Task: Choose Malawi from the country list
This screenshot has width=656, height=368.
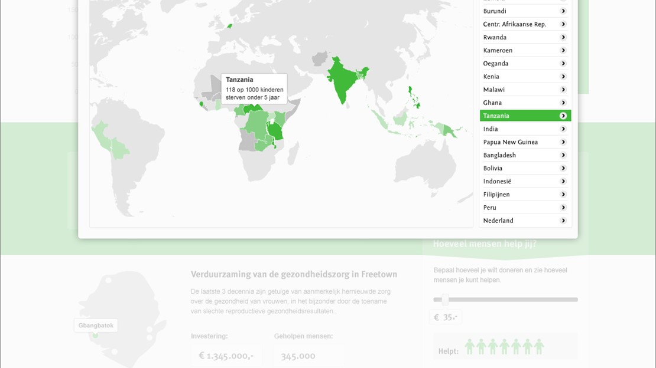Action: click(x=494, y=90)
